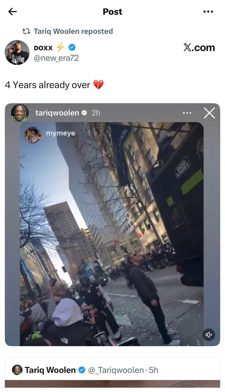Click the mymeye profile picture
Image resolution: width=225 pixels, height=392 pixels.
pos(33,135)
